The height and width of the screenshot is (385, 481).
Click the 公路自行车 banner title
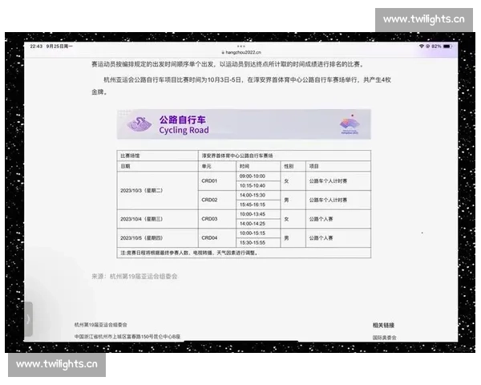click(182, 120)
